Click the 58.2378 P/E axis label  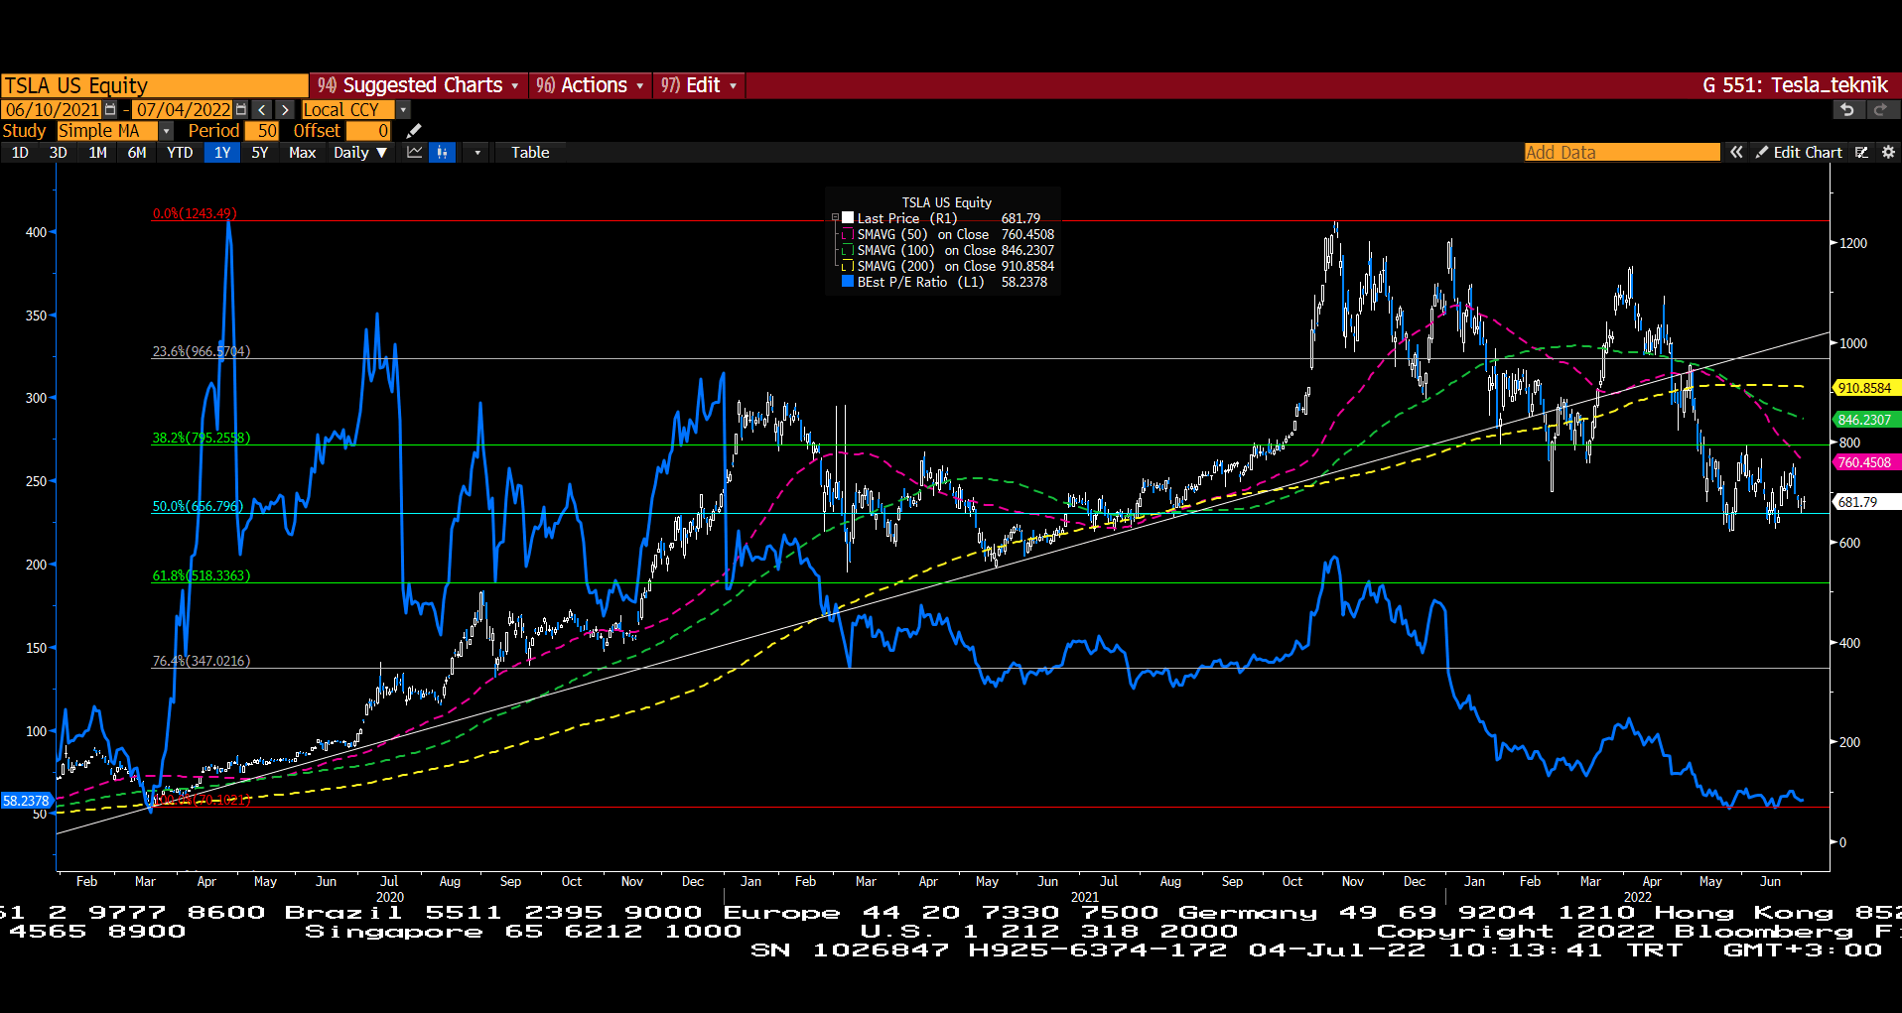point(26,802)
